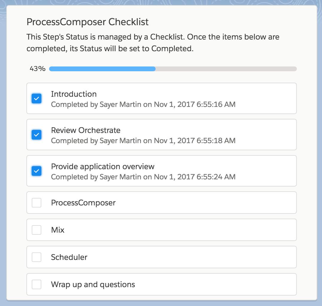Check the Mix checklist item

click(36, 230)
